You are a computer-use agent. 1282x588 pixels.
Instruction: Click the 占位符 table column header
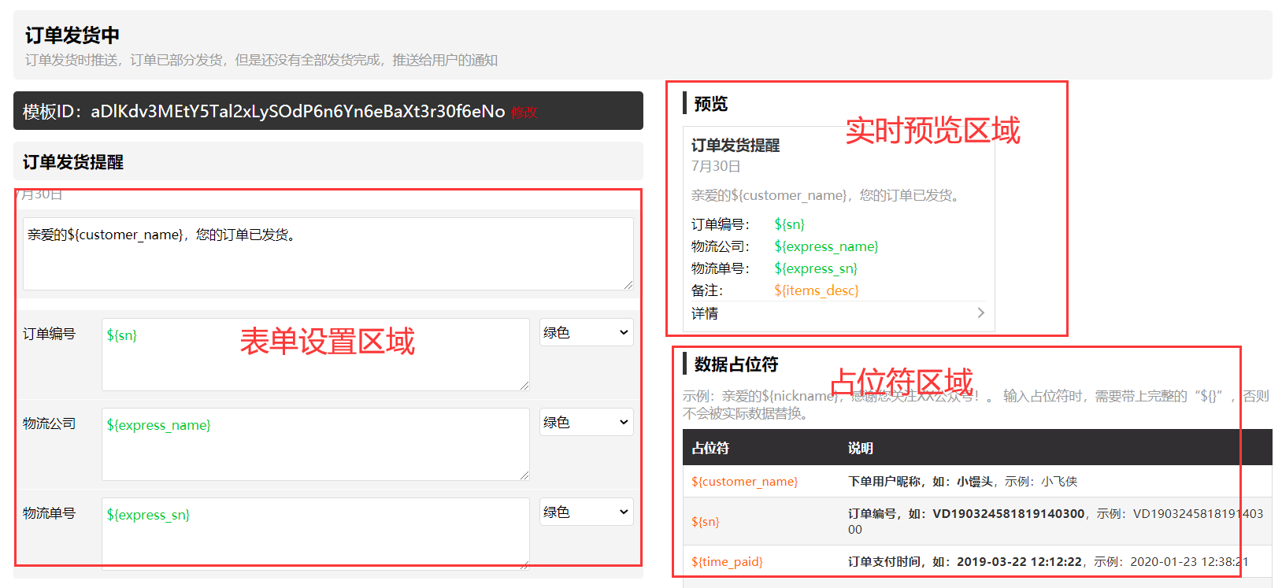click(710, 448)
